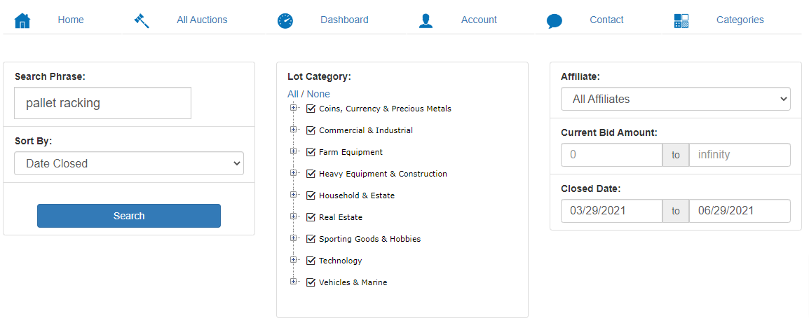Click the Home house icon
809x330 pixels.
[x=22, y=20]
